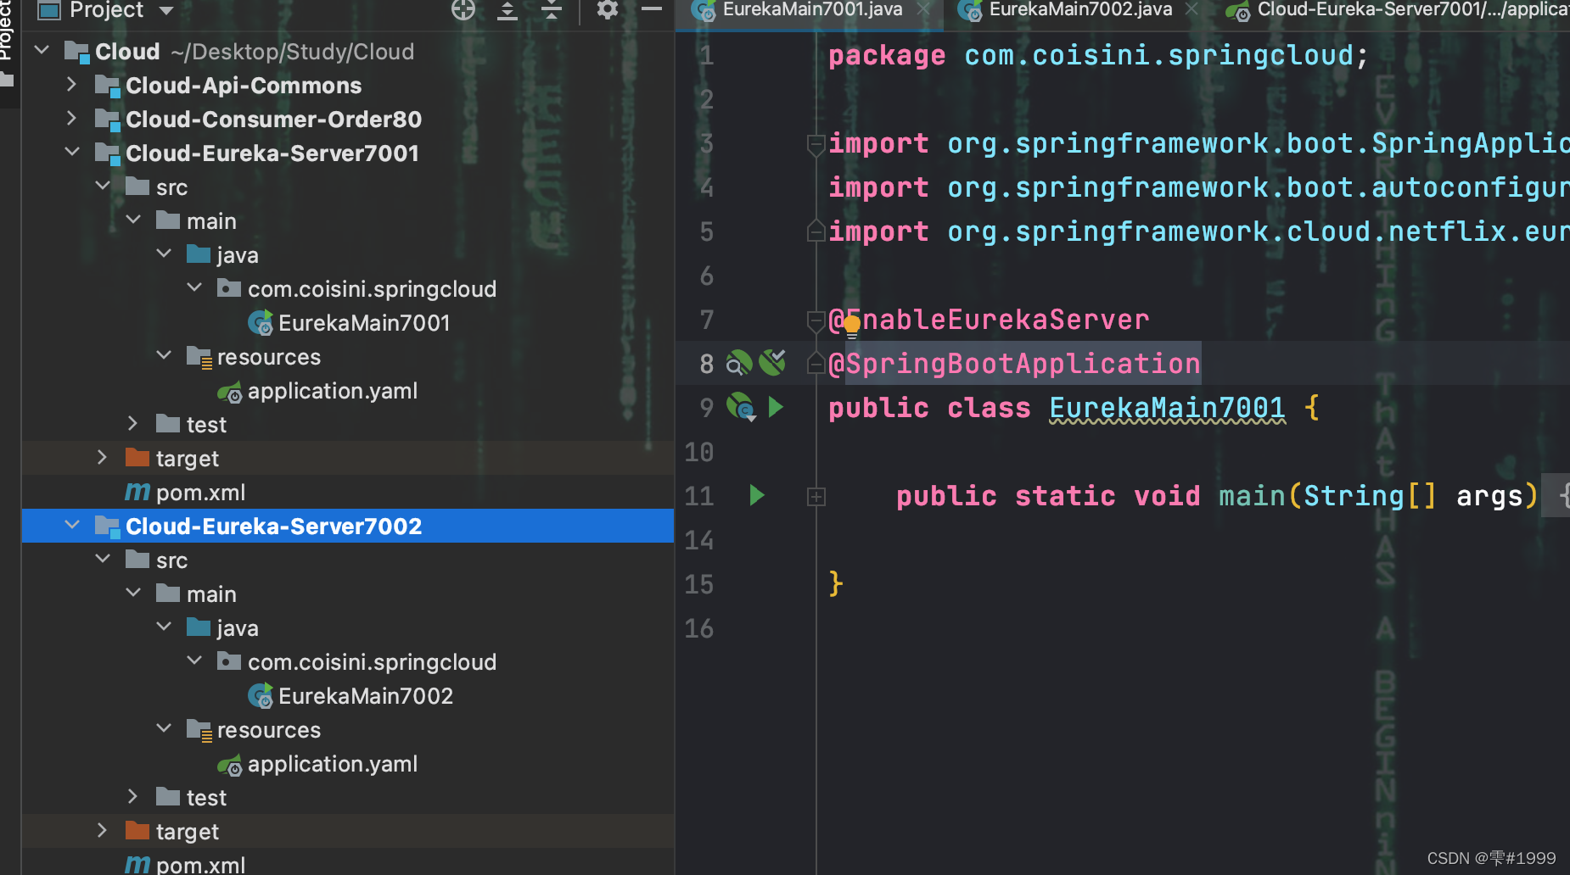1570x875 pixels.
Task: Click the Spring class gutter icon on line 9
Action: [740, 407]
